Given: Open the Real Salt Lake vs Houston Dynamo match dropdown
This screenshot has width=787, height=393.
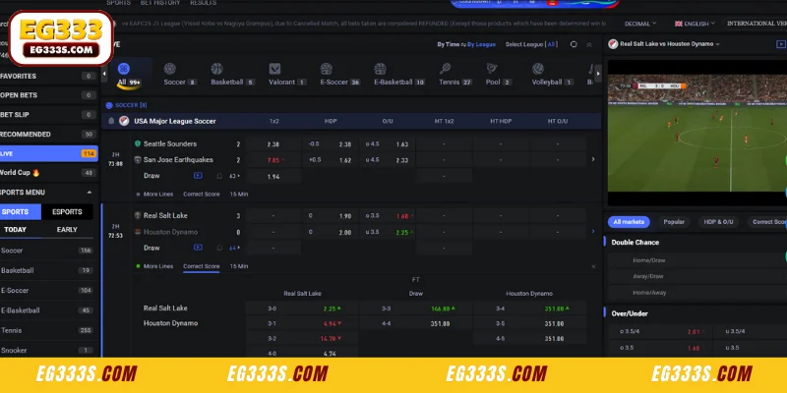Looking at the screenshot, I should coord(670,44).
